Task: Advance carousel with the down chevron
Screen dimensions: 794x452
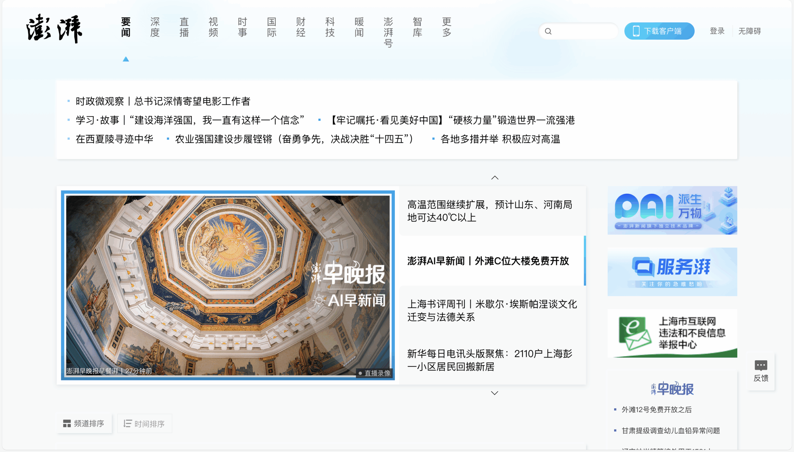Action: click(494, 393)
